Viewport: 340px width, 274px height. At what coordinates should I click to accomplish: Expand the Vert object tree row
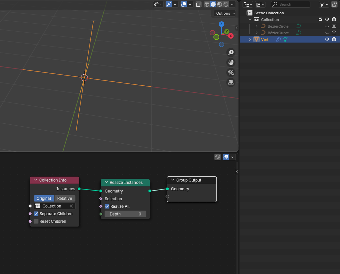pos(250,39)
